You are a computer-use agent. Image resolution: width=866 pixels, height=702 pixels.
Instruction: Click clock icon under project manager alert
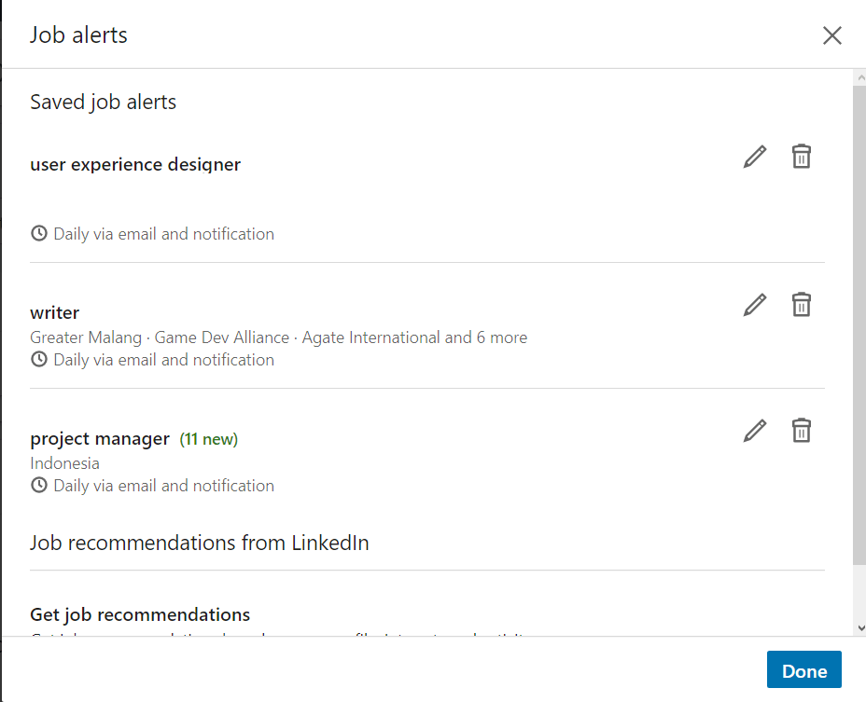coord(39,485)
